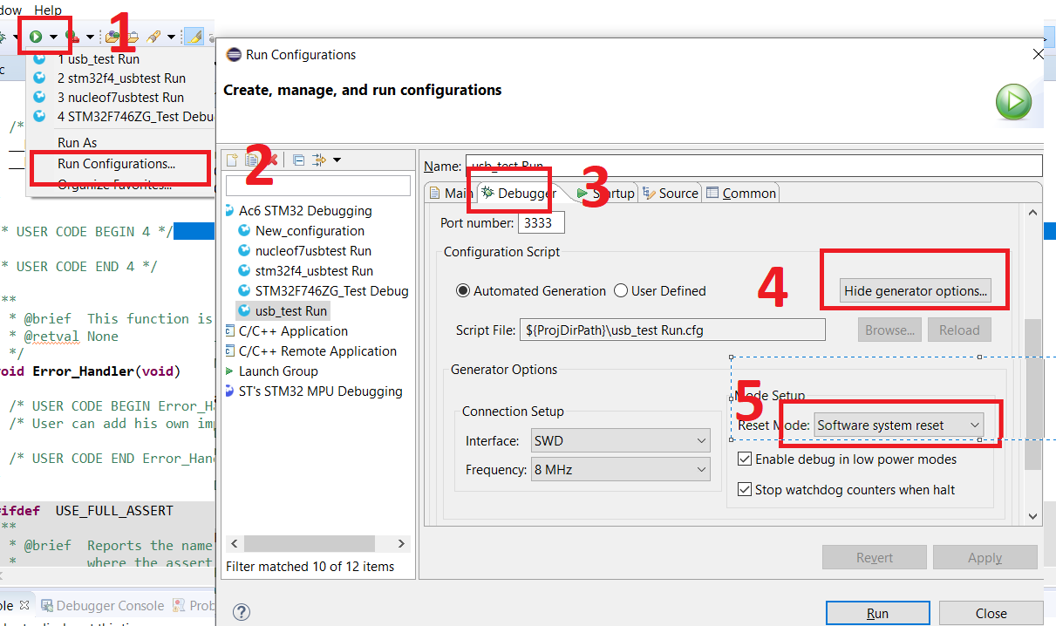This screenshot has height=626, width=1056.
Task: Open the Interface SWD dropdown
Action: (x=620, y=441)
